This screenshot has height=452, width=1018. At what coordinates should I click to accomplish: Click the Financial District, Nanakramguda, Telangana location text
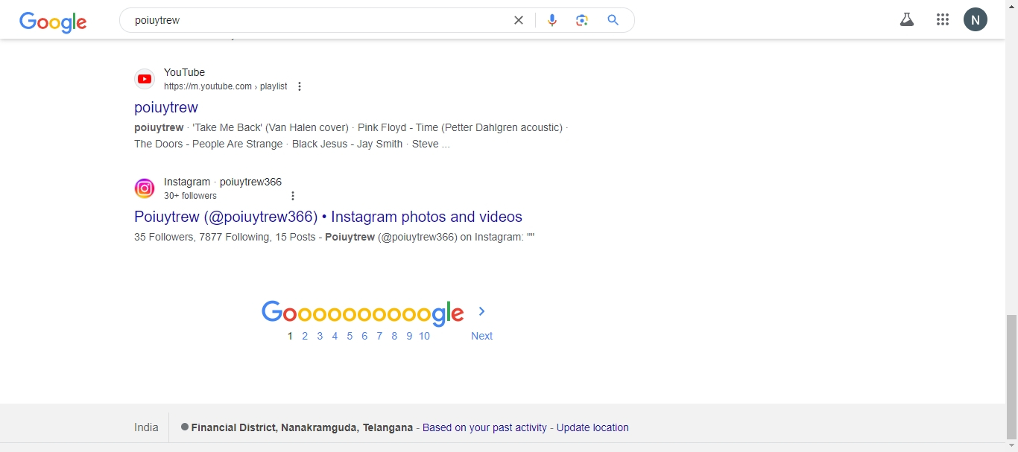302,427
